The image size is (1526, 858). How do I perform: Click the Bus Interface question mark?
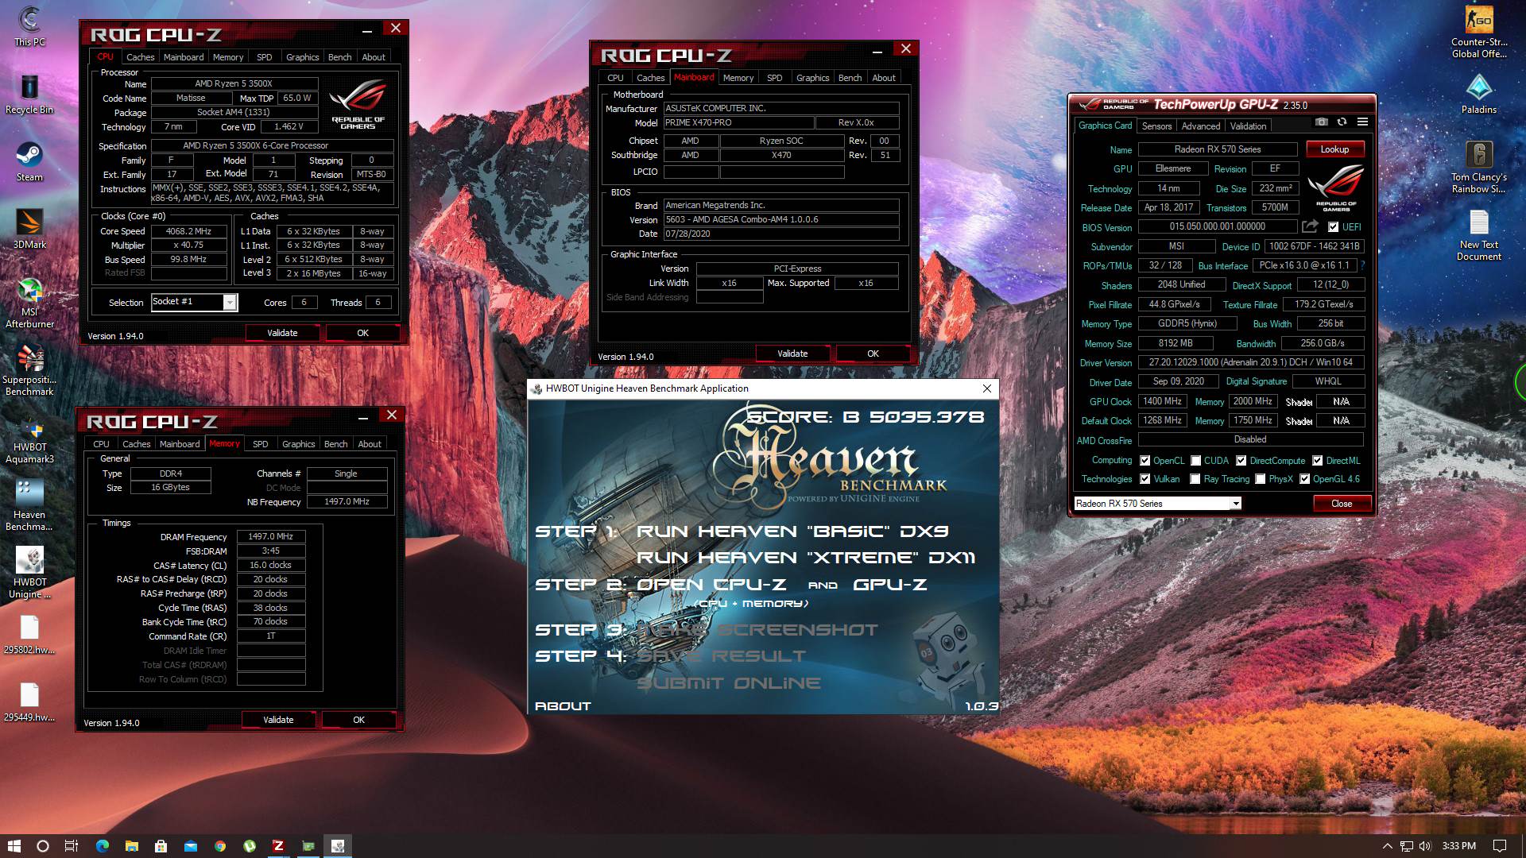tap(1362, 265)
